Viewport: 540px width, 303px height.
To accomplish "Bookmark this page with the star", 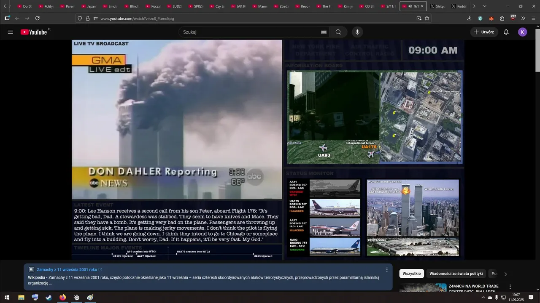I will [427, 19].
